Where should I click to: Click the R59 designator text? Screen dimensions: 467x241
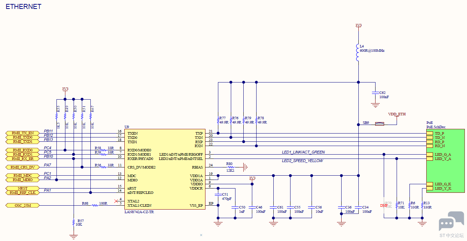tap(98, 152)
